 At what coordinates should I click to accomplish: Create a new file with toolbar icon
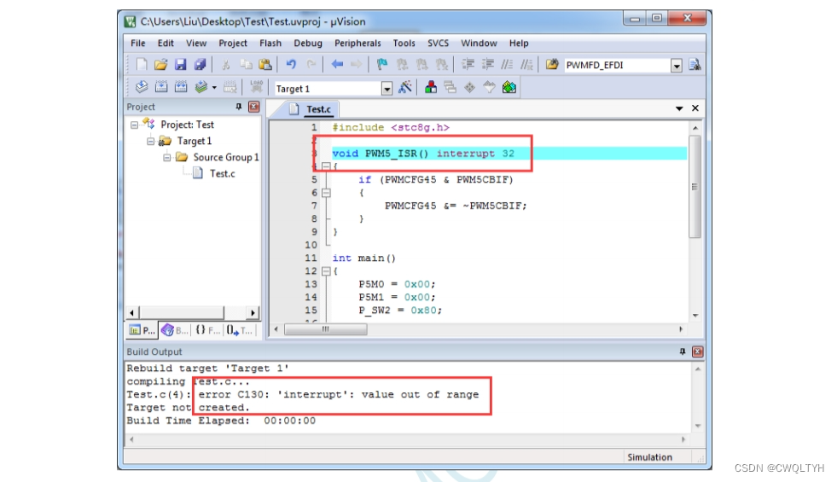tap(142, 65)
